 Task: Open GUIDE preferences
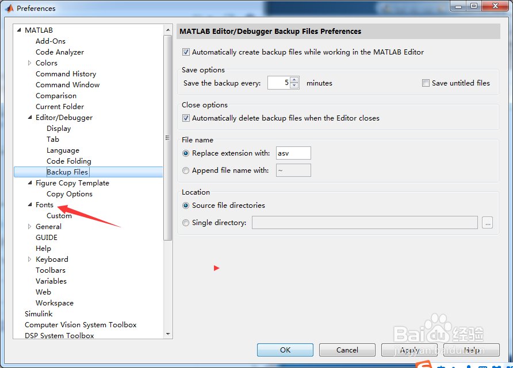47,237
